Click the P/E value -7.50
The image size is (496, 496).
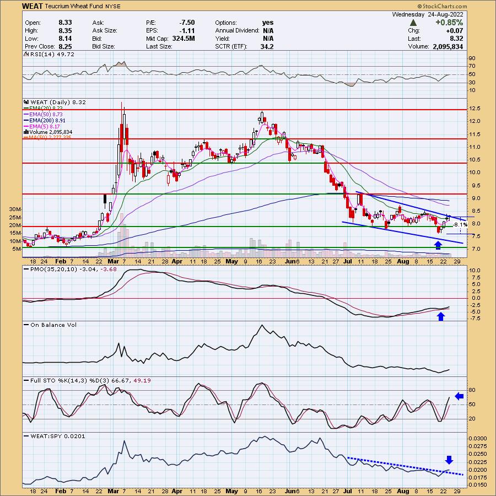(x=187, y=23)
